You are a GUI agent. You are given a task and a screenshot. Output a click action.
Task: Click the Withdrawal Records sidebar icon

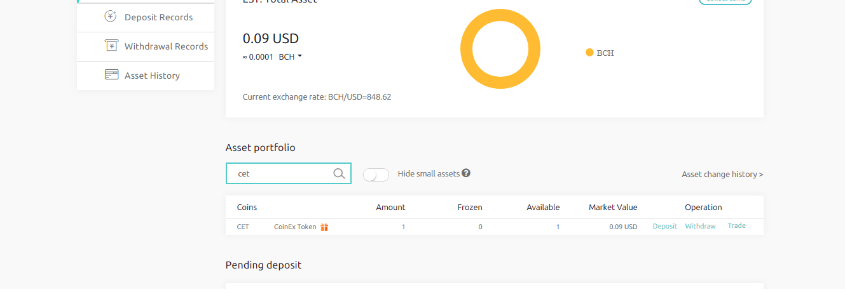pos(111,46)
